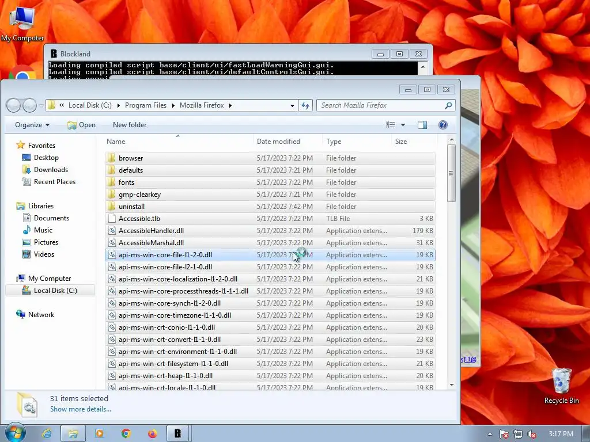Sort by Size column header
The width and height of the screenshot is (590, 442).
[x=414, y=142]
